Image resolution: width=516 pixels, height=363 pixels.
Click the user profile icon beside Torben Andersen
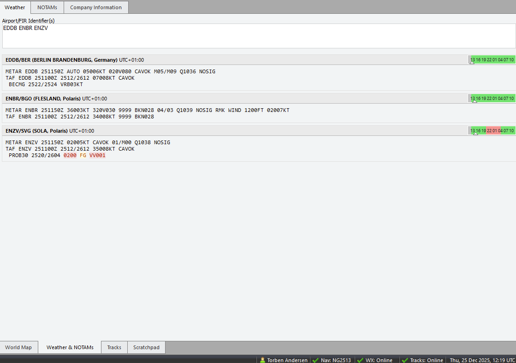point(262,360)
